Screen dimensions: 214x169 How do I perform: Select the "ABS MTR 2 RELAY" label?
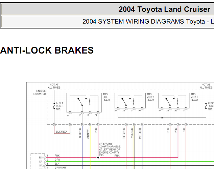coord(150,97)
